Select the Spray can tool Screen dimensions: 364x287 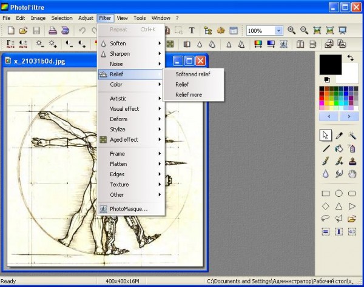click(x=352, y=148)
